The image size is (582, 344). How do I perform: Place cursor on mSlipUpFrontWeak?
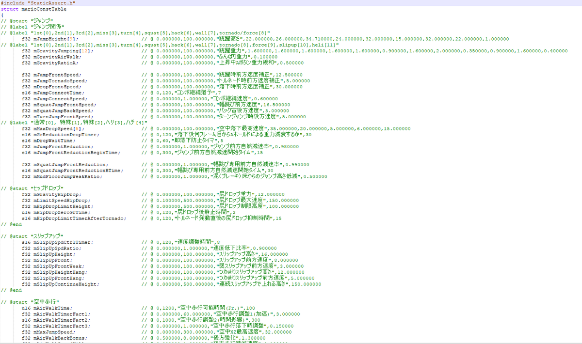point(58,266)
